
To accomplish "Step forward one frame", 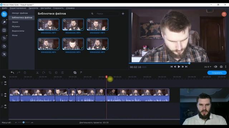I will pos(183,67).
